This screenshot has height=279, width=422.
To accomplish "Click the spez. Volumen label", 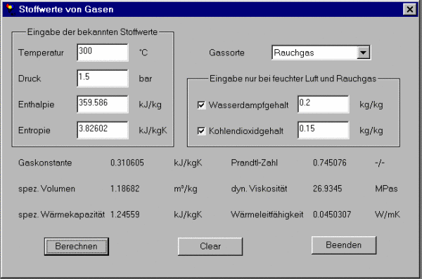I will click(x=46, y=189).
